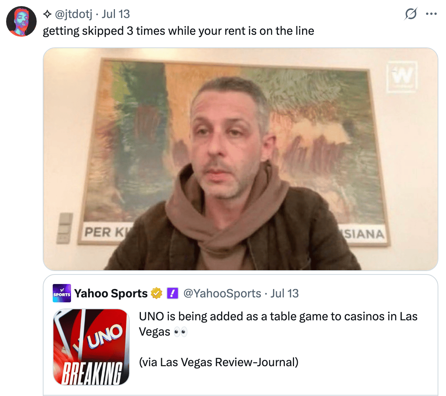Open quoted tweet text about UNO casinos
The width and height of the screenshot is (446, 396).
(x=278, y=324)
